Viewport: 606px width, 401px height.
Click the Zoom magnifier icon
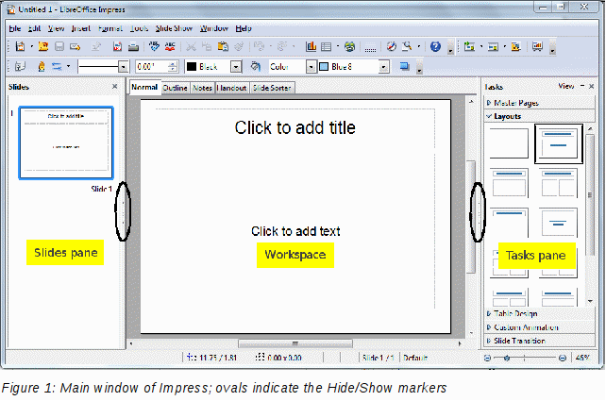coord(407,47)
